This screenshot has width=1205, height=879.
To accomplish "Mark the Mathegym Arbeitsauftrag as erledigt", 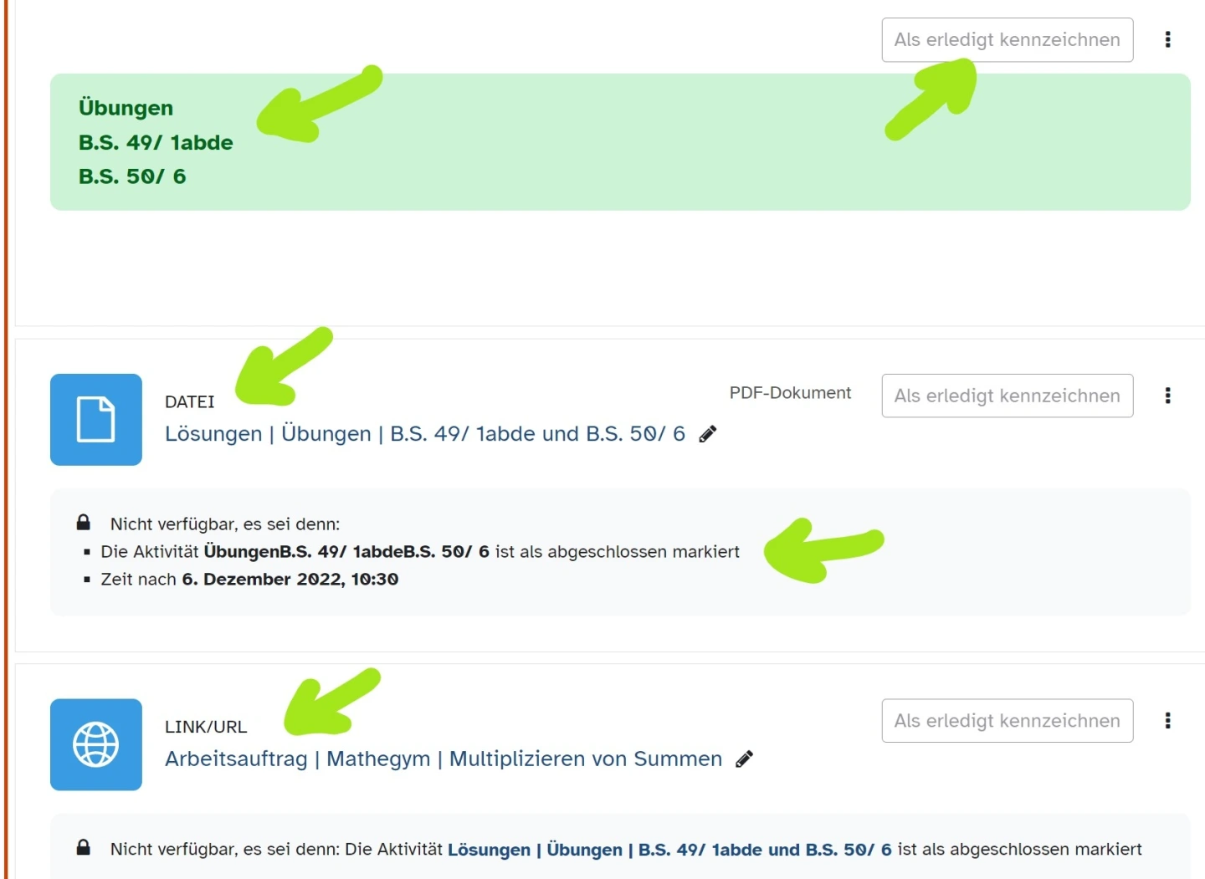I will (x=1007, y=721).
